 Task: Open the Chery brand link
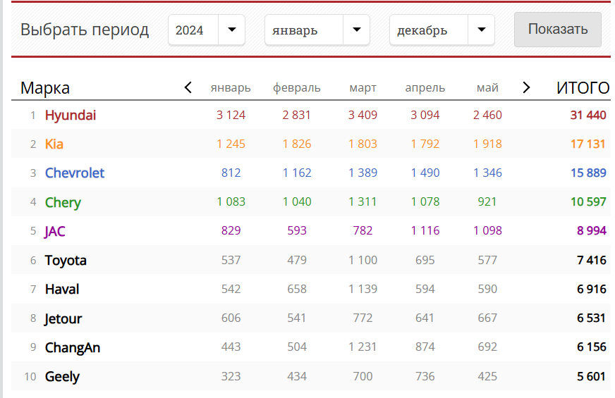pos(63,202)
